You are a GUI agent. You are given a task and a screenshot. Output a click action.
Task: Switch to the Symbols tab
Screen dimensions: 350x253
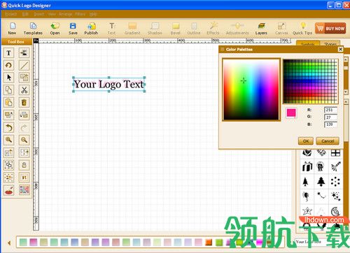point(308,44)
